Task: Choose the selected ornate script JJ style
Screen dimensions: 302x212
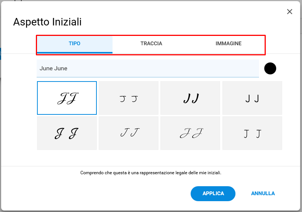Action: click(x=67, y=98)
